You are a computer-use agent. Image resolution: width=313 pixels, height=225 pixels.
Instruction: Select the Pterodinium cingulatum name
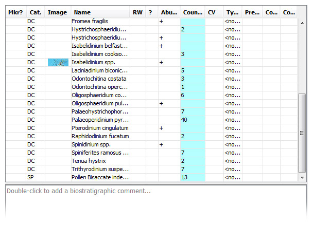point(100,128)
